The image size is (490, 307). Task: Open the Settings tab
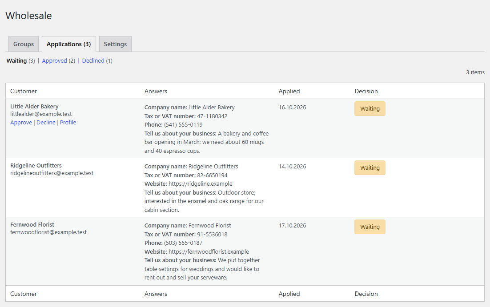pyautogui.click(x=115, y=44)
